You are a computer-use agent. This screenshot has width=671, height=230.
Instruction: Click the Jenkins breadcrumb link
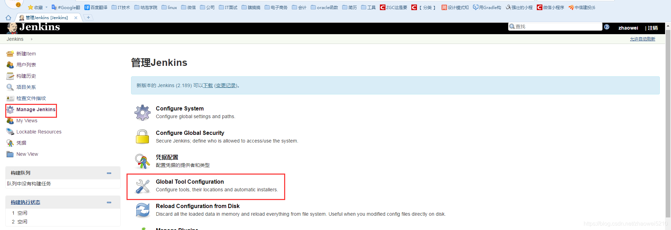(15, 39)
